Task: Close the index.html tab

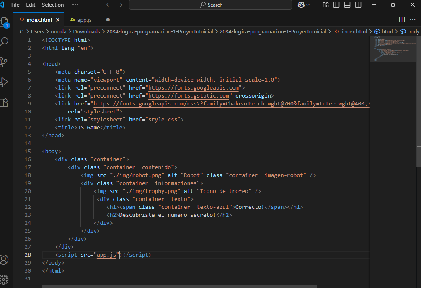Action: point(58,20)
